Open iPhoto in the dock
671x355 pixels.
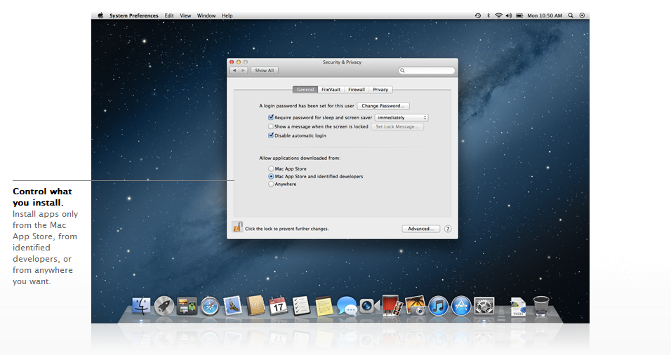coord(415,307)
